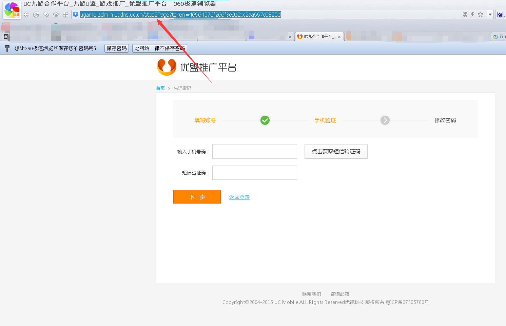The height and width of the screenshot is (326, 506).
Task: Click the password key icon in the infobar
Action: pyautogui.click(x=7, y=48)
